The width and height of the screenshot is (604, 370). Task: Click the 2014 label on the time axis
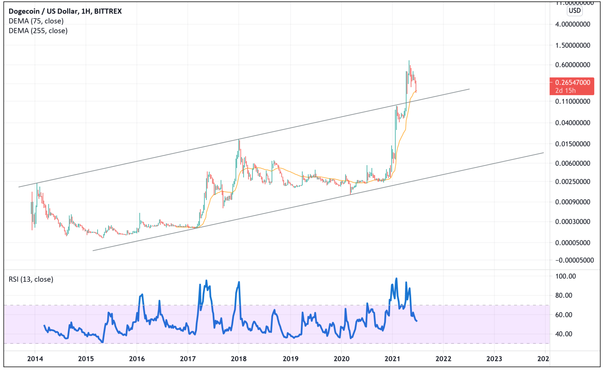(35, 359)
